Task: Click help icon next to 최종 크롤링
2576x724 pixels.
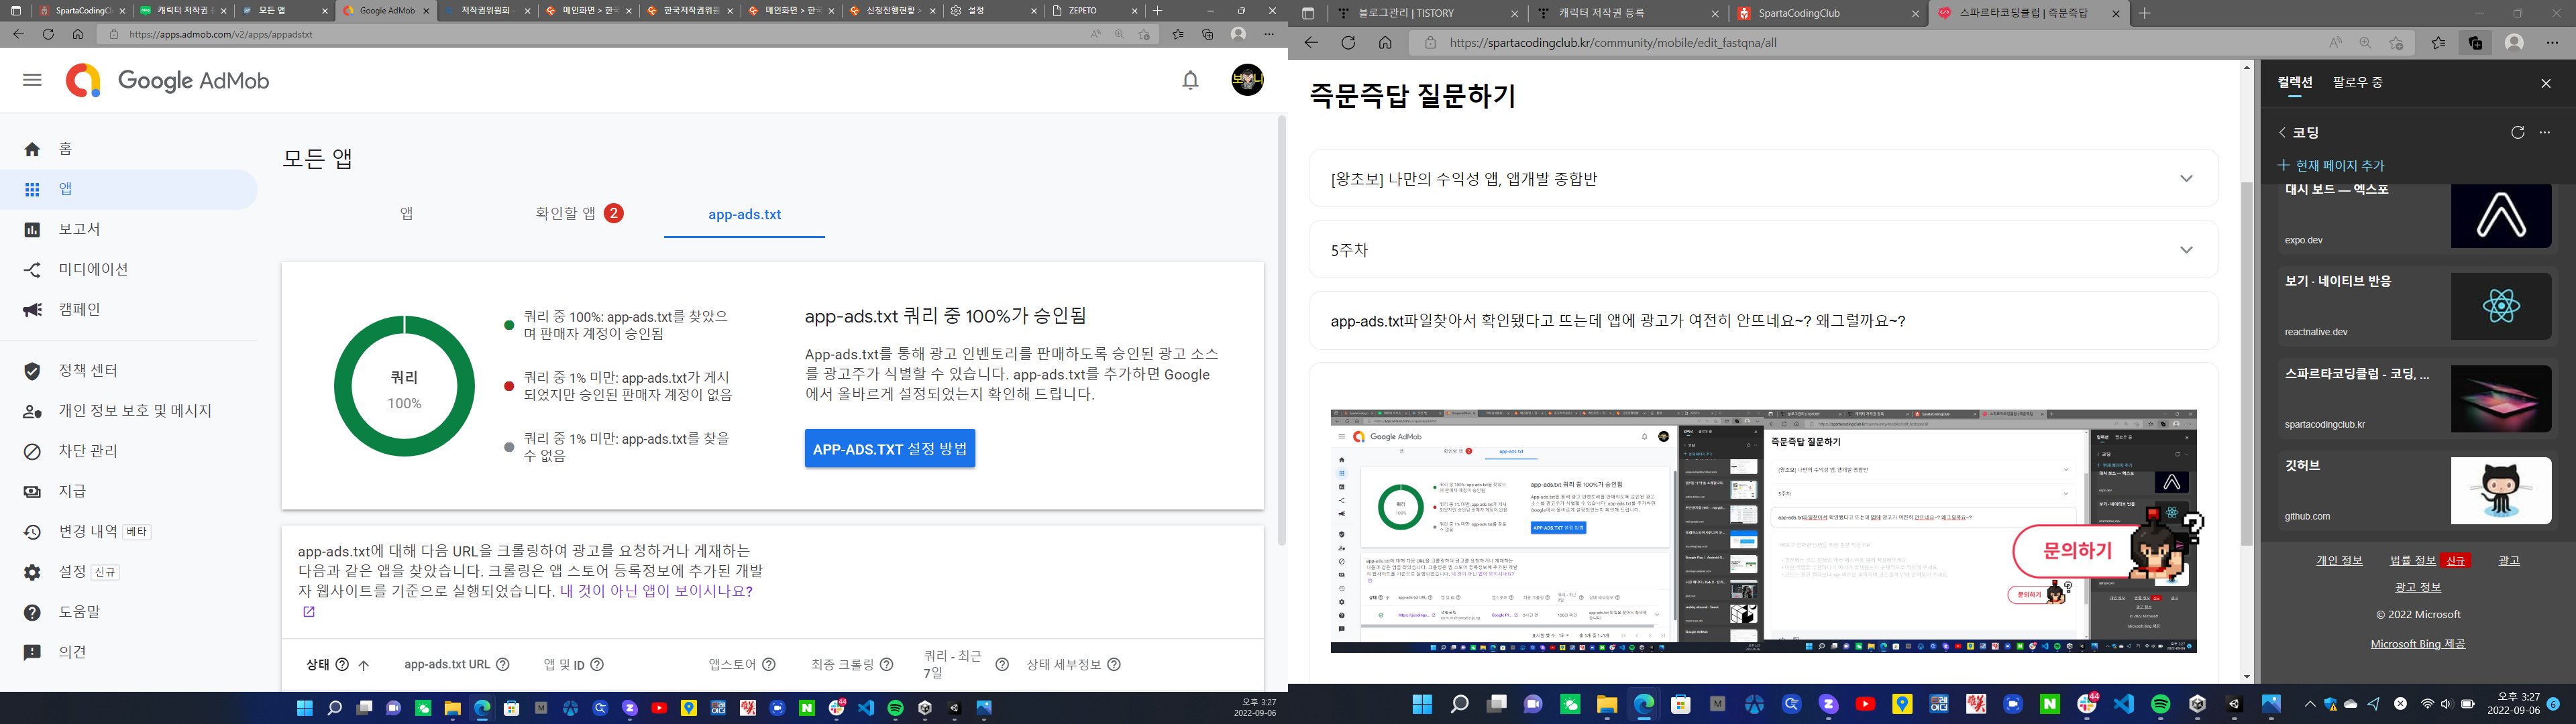Action: [x=887, y=664]
